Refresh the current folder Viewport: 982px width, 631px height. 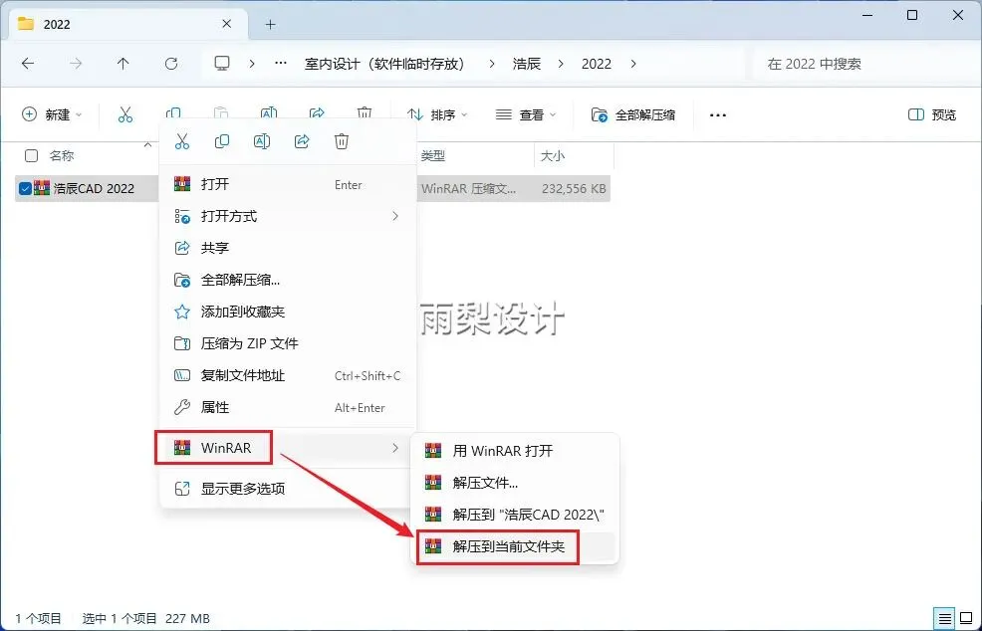point(171,64)
